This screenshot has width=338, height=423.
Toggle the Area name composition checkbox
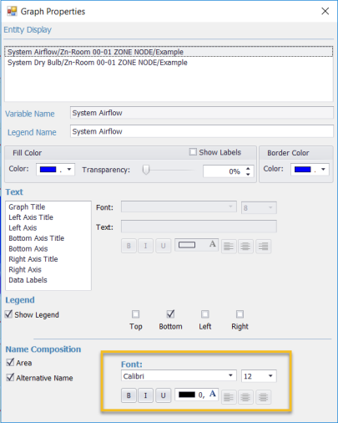10,362
